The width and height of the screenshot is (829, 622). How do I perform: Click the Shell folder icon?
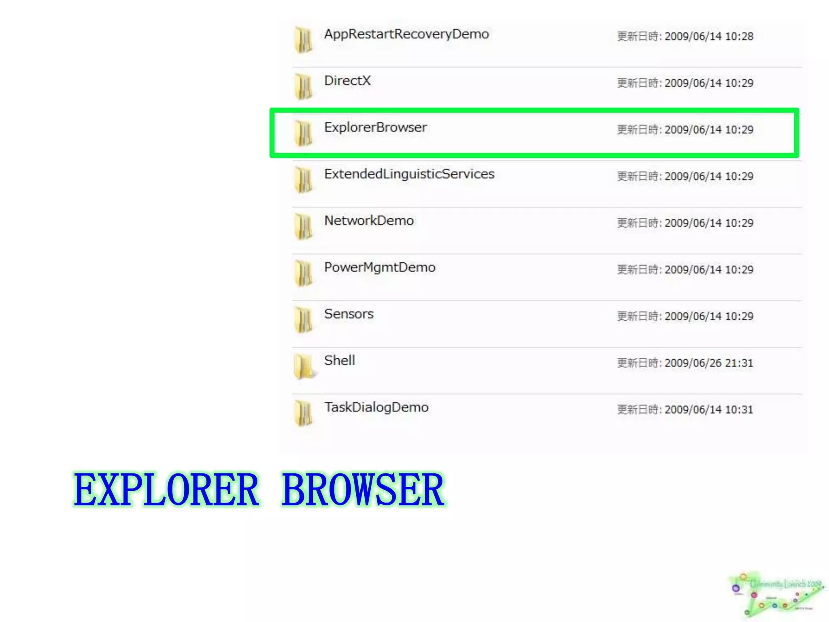pyautogui.click(x=305, y=366)
